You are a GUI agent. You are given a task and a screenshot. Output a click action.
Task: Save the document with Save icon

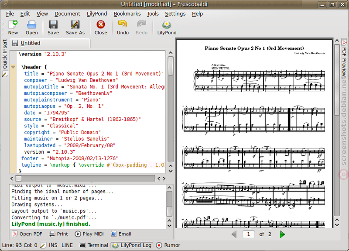53,28
